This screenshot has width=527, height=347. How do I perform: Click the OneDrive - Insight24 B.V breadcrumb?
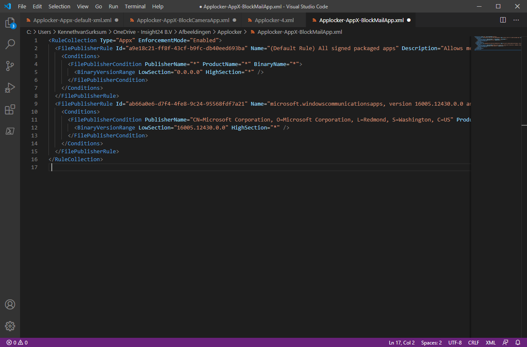click(142, 32)
